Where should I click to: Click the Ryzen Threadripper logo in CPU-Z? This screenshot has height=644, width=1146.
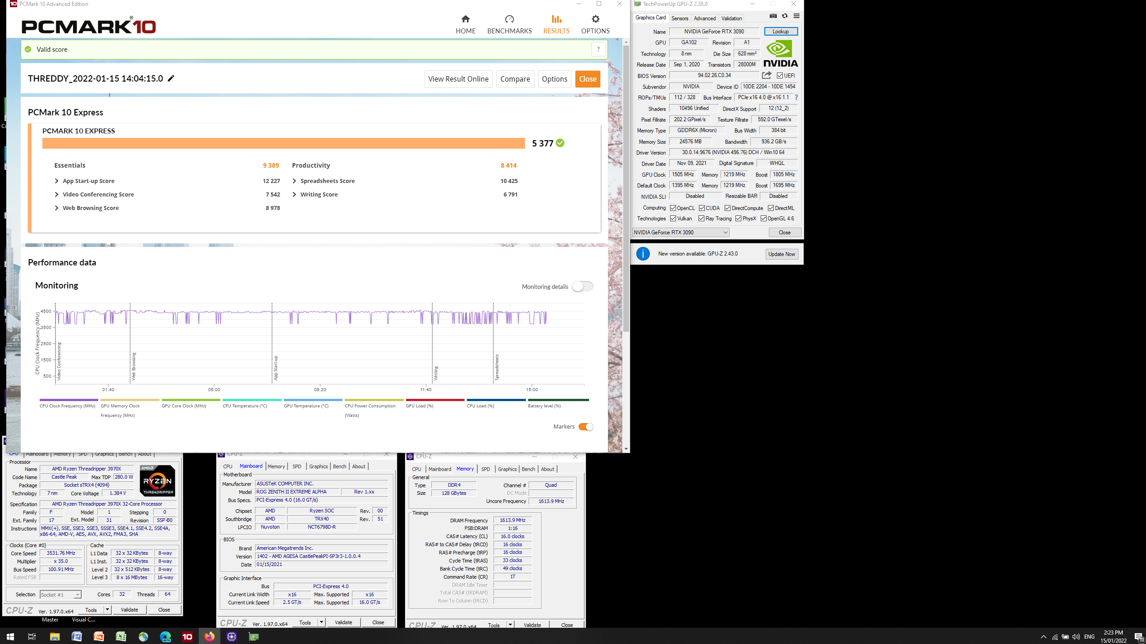pos(157,481)
